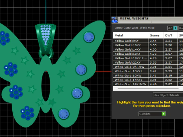The image size is (183, 137).
Task: Click the Library: Cutout White label
Action: click(x=135, y=28)
